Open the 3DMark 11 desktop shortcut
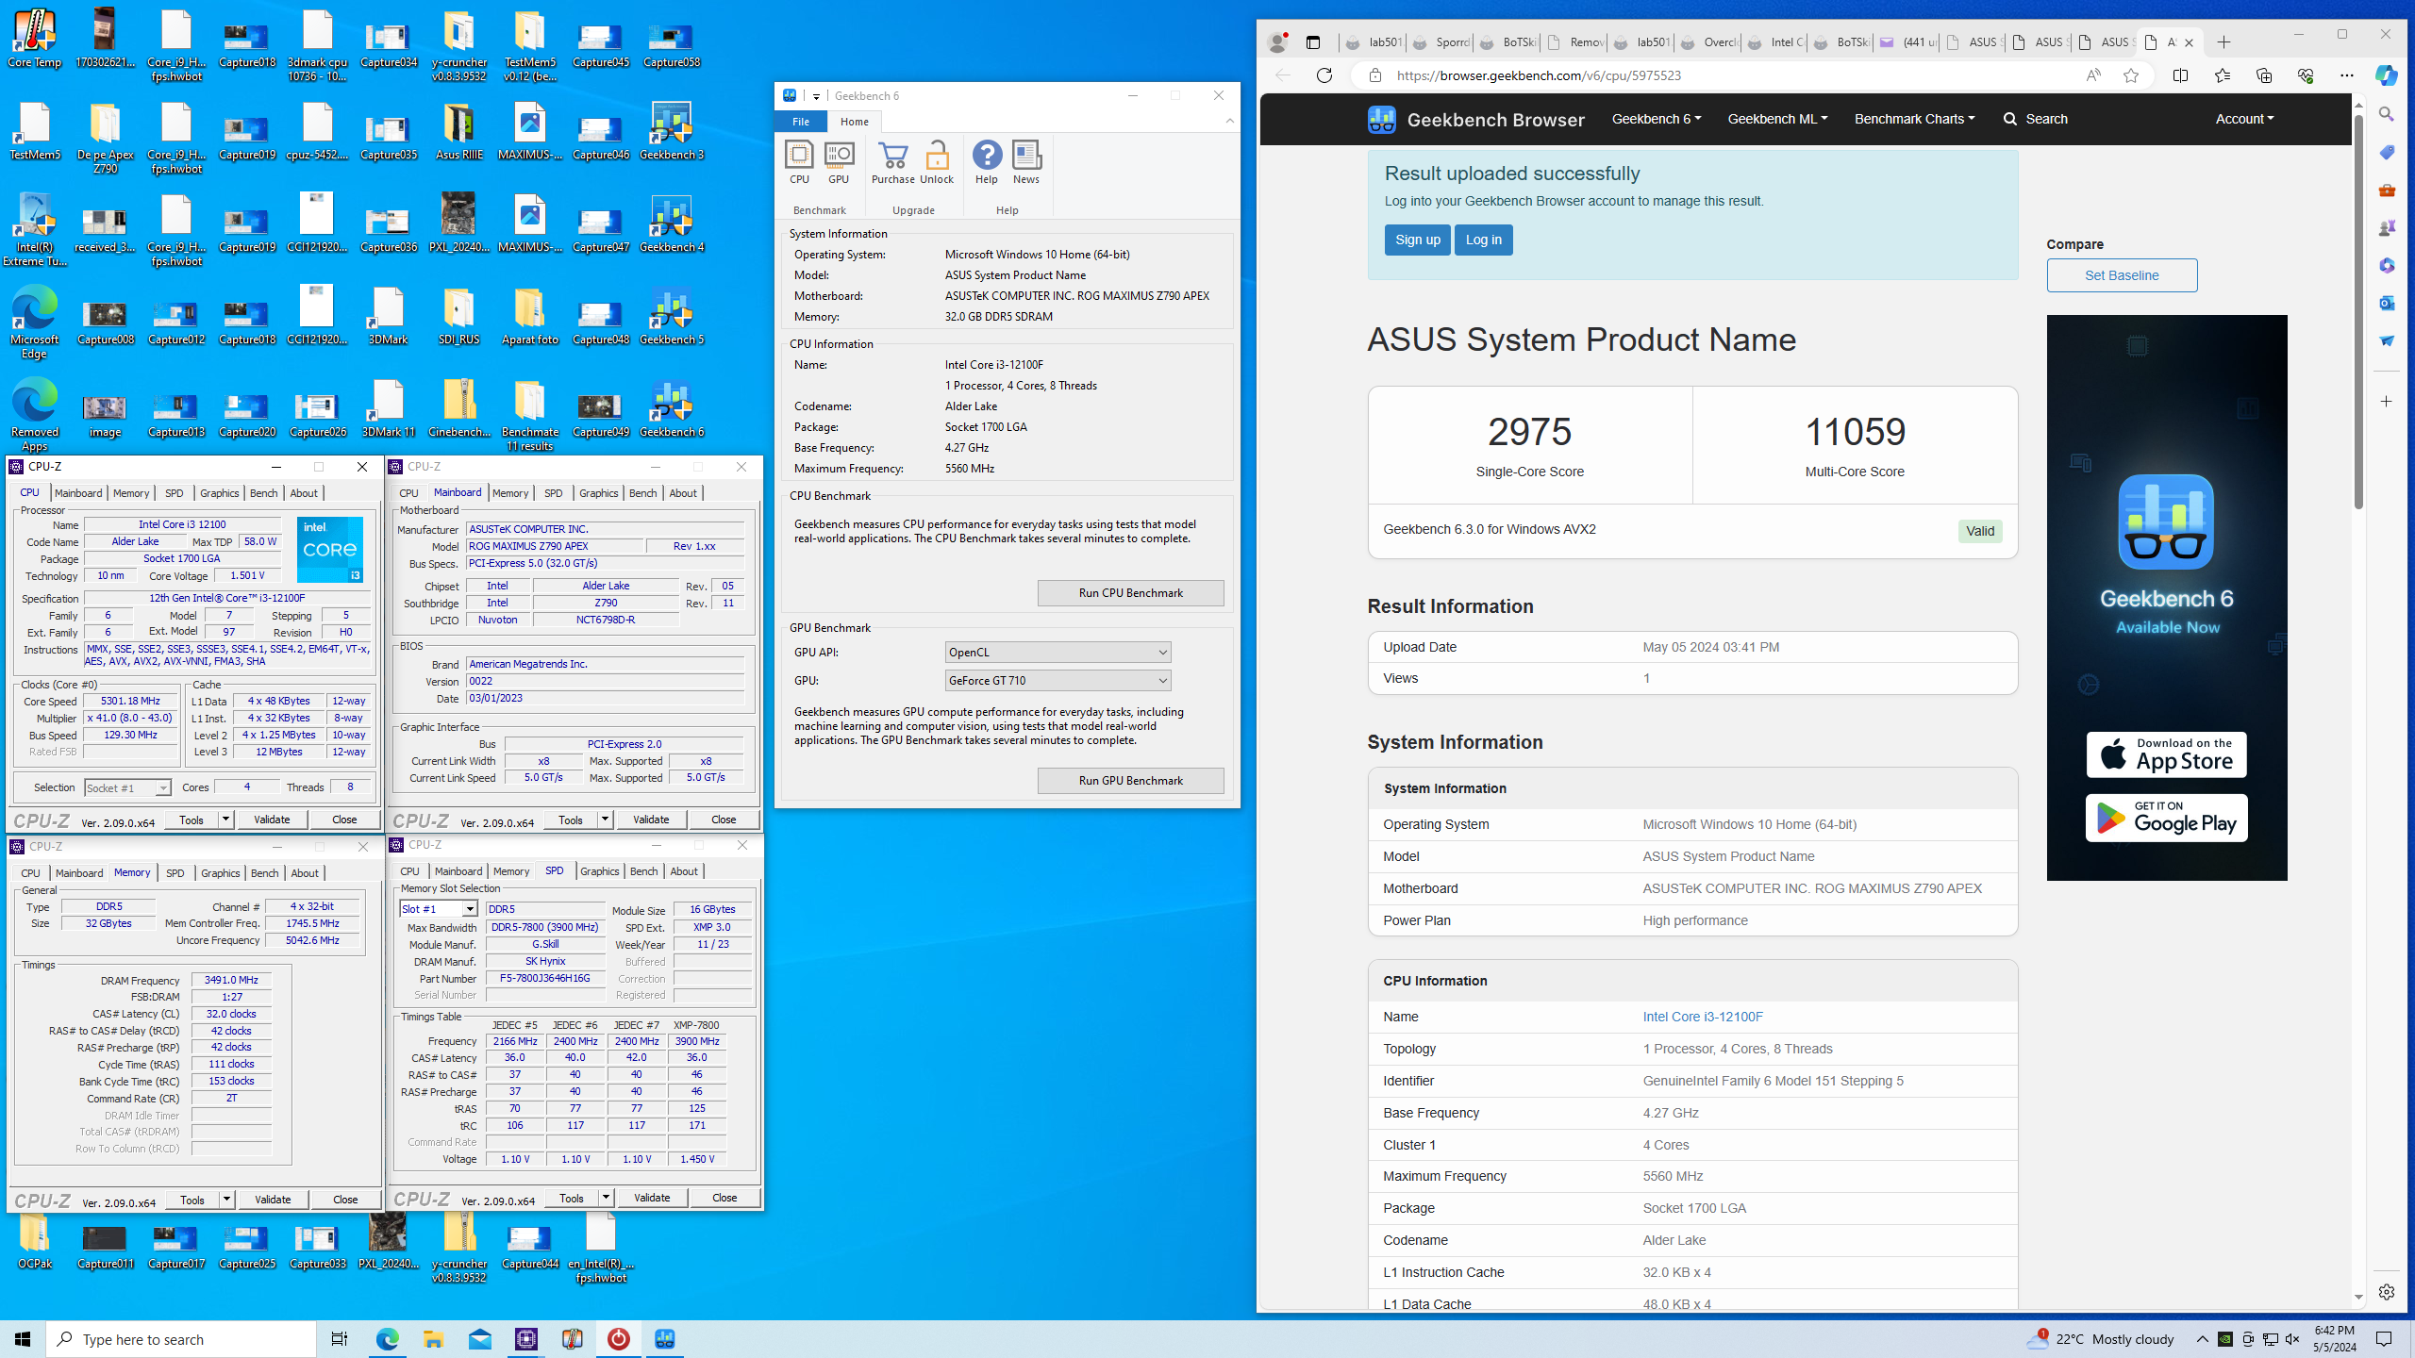The width and height of the screenshot is (2415, 1358). tap(389, 408)
